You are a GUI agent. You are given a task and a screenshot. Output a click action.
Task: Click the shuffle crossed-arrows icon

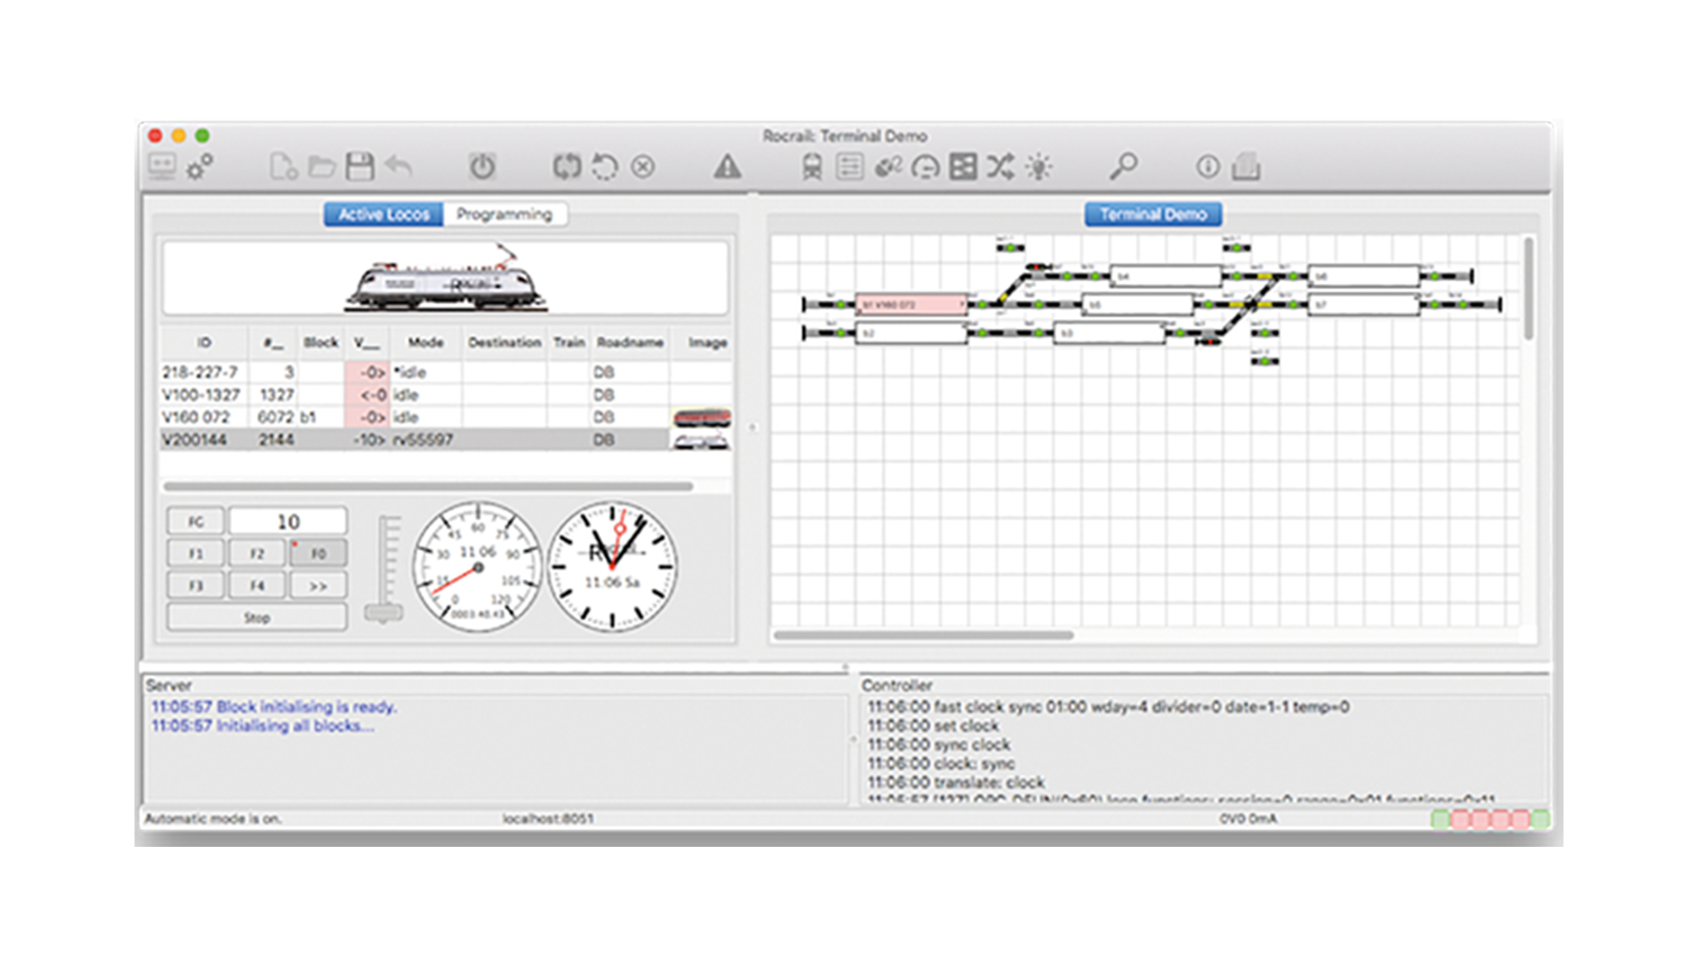1000,167
